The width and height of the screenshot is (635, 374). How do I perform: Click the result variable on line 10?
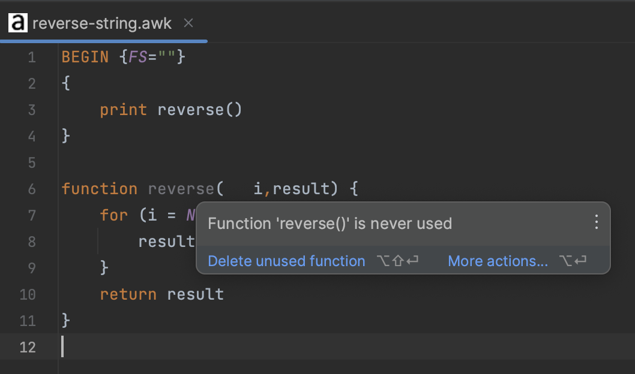195,294
